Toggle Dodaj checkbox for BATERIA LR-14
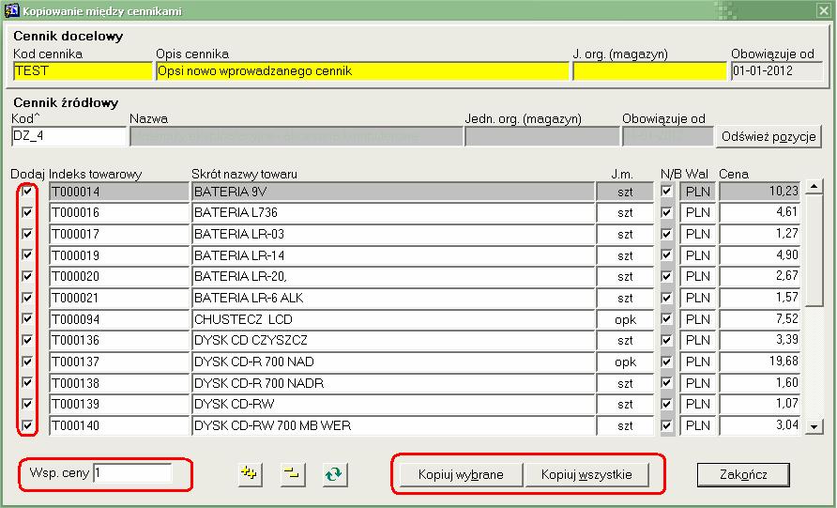 point(27,254)
